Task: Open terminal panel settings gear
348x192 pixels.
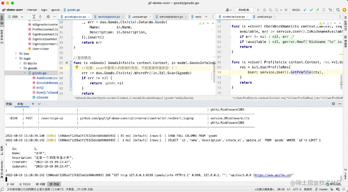Action: point(333,104)
